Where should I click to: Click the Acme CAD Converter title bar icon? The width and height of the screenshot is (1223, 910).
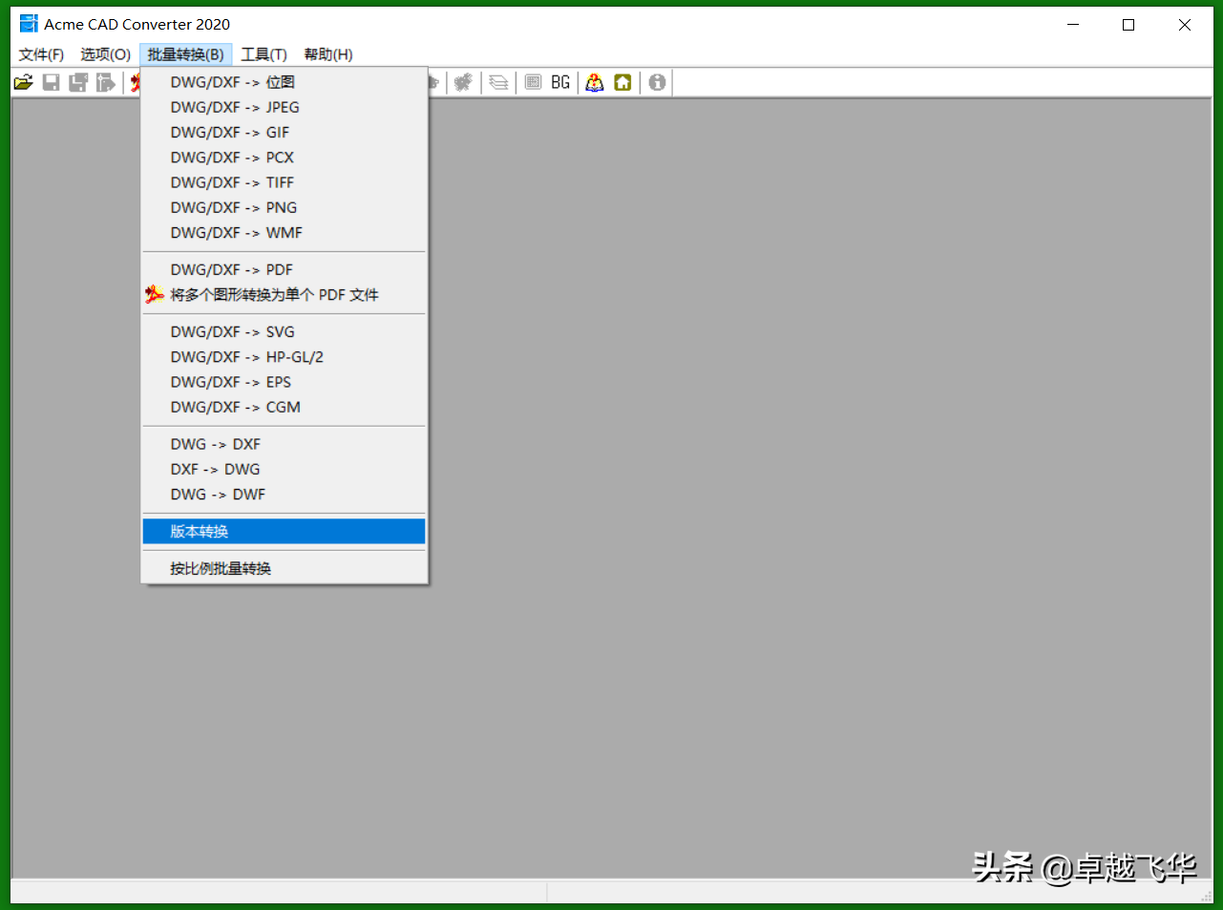[x=29, y=24]
